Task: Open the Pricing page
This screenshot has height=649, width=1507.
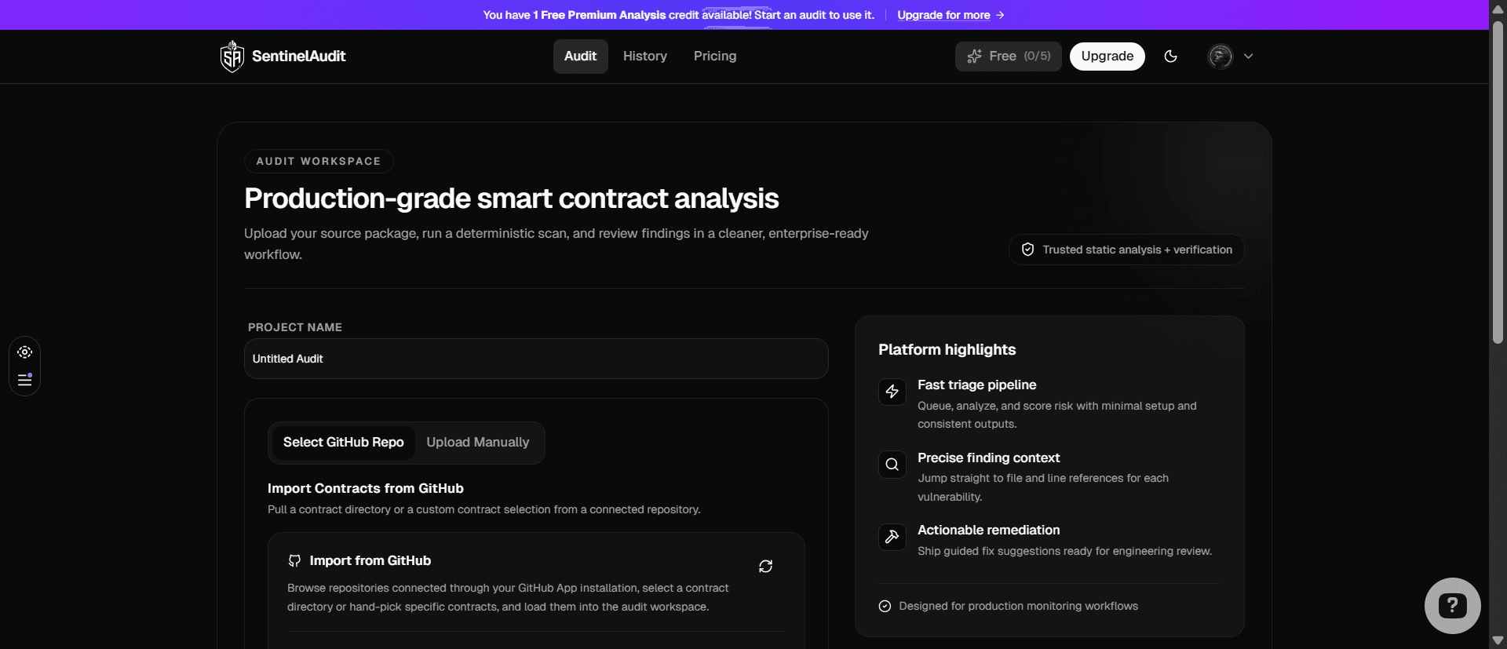Action: pos(714,56)
